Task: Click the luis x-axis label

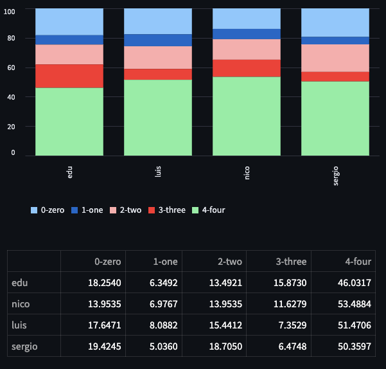Action: pyautogui.click(x=158, y=172)
